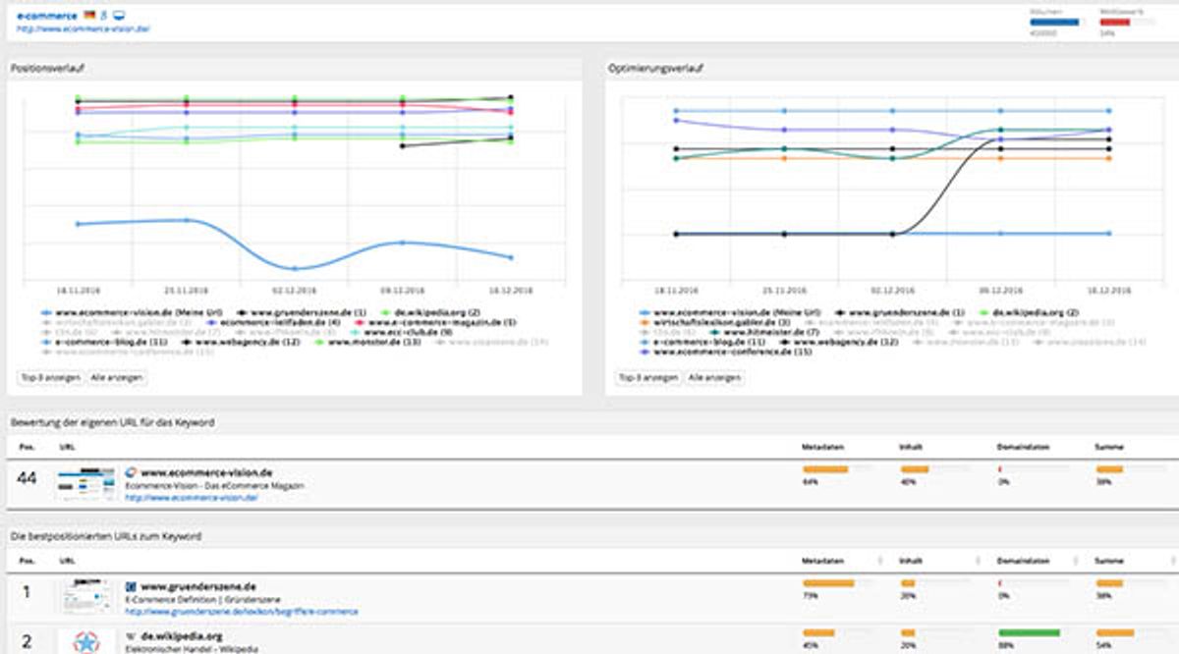This screenshot has width=1179, height=654.
Task: Click the green Domaindaten bar for de.wikipedia.org
Action: (x=1029, y=633)
